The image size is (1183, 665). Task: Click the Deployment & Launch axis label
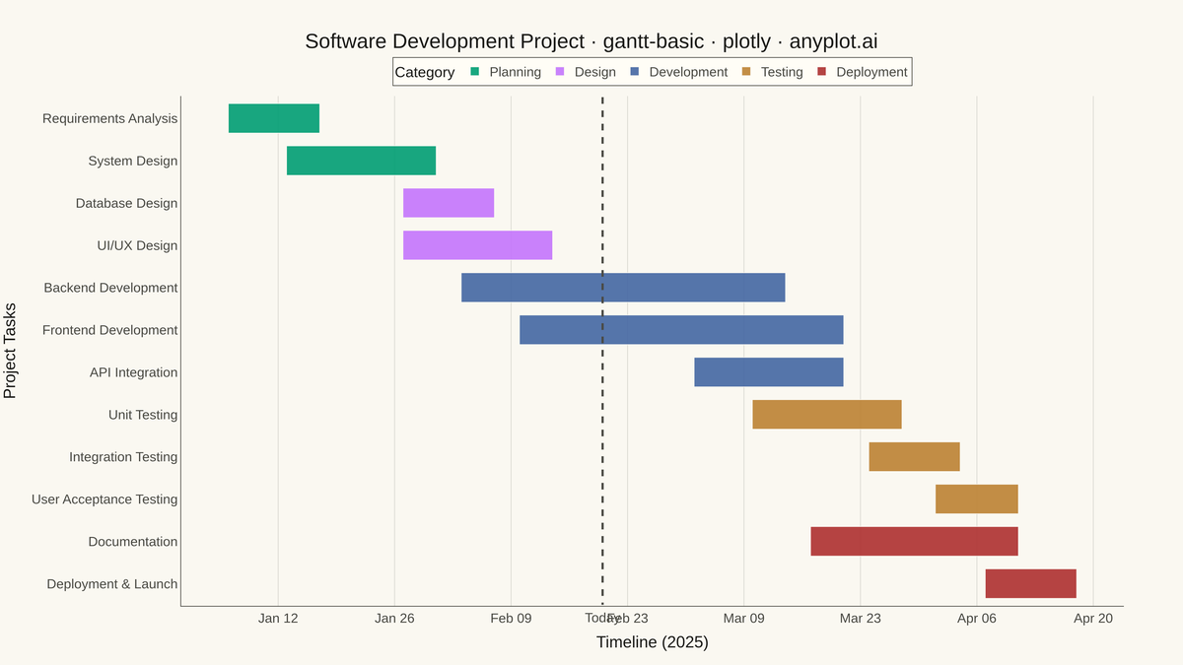click(x=112, y=584)
